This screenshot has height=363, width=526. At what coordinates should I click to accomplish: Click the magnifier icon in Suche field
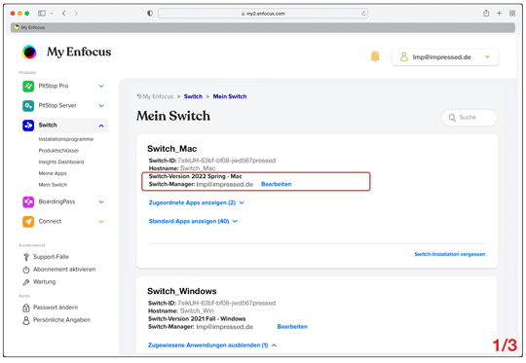[452, 118]
